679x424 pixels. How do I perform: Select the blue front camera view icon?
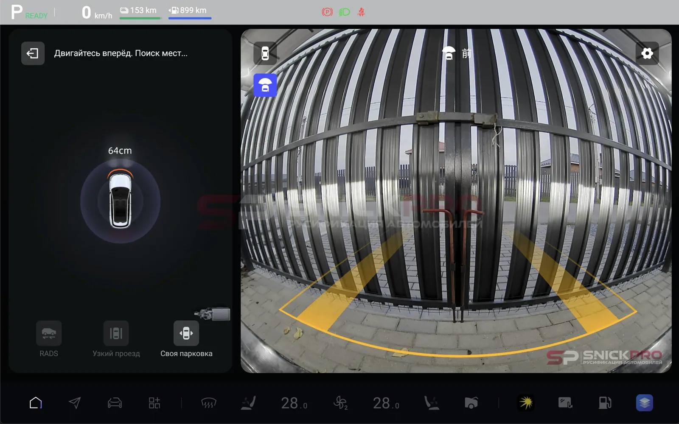pos(265,85)
